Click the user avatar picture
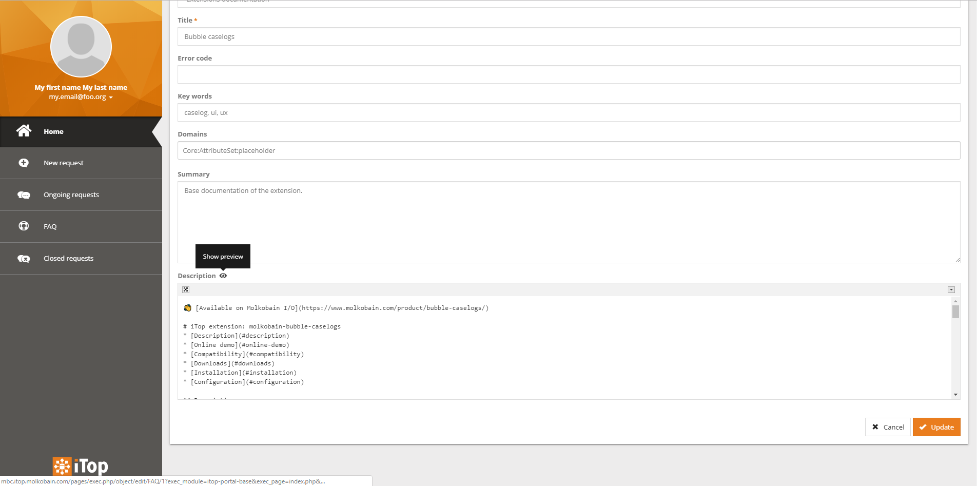 [x=81, y=47]
